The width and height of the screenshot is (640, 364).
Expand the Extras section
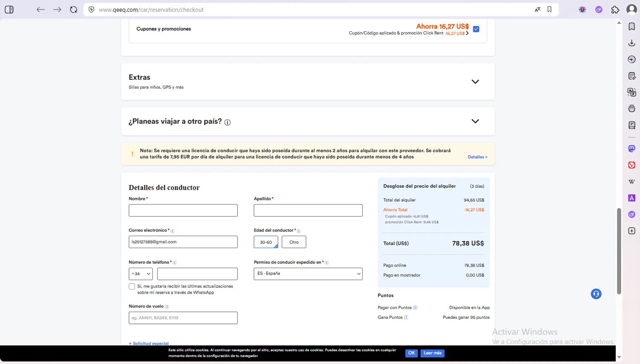pyautogui.click(x=475, y=81)
